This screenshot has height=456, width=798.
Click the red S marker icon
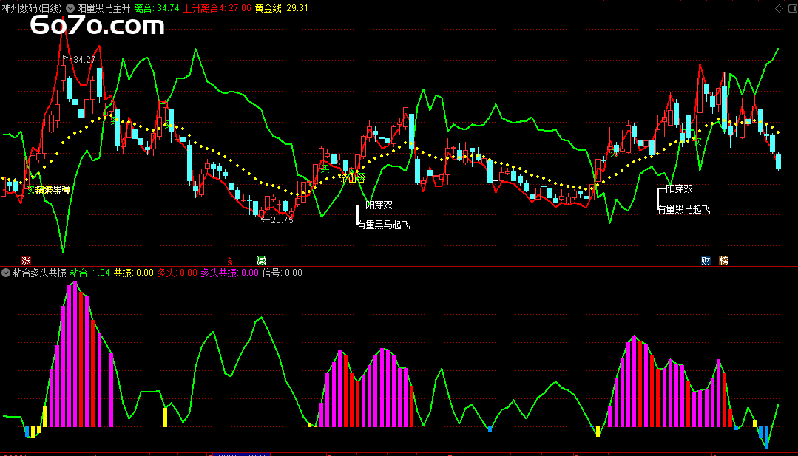[x=230, y=262]
